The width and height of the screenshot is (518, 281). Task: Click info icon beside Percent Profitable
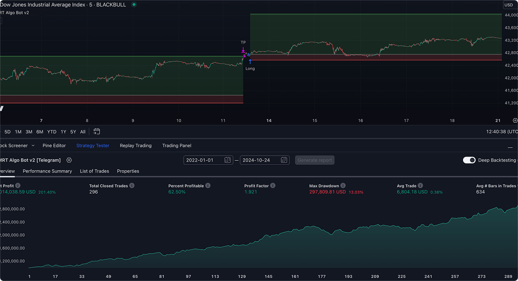(208, 186)
